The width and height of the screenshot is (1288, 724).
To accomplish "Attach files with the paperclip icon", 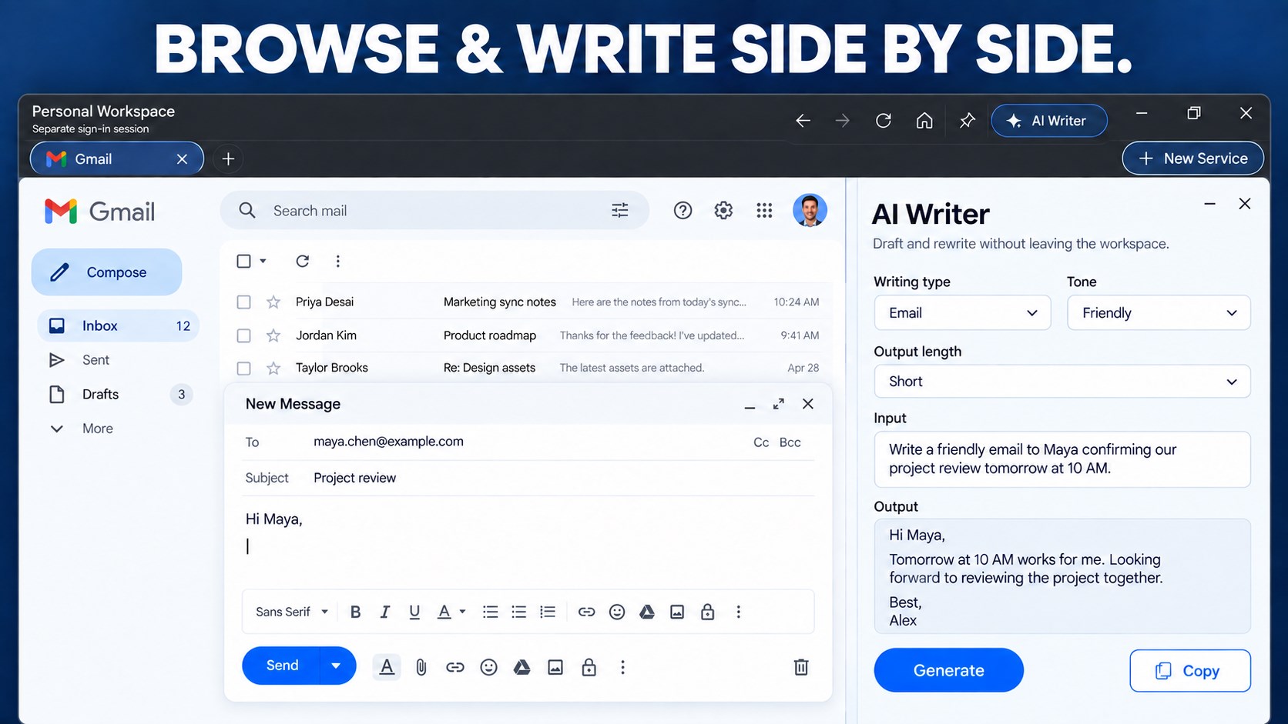I will (421, 667).
